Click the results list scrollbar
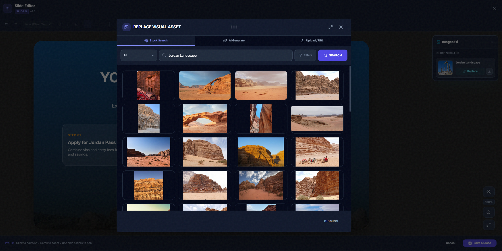 350,89
